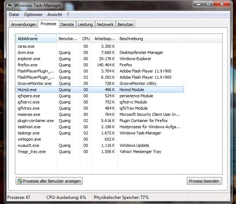Select the igfxsrvc.exe process

pyautogui.click(x=100, y=102)
